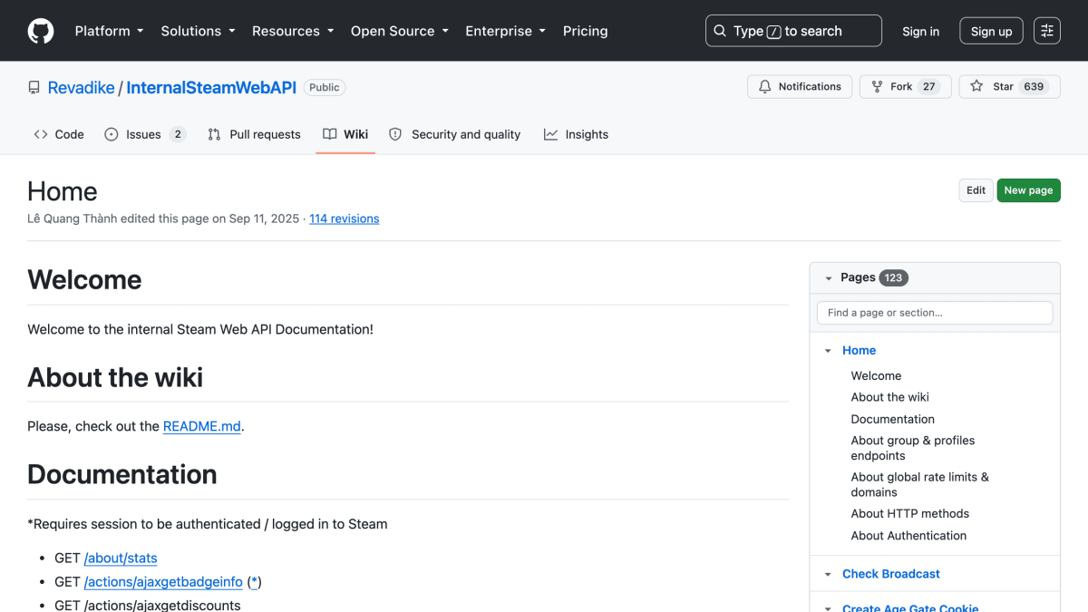Click the 'Welcome' main heading text

pos(84,279)
